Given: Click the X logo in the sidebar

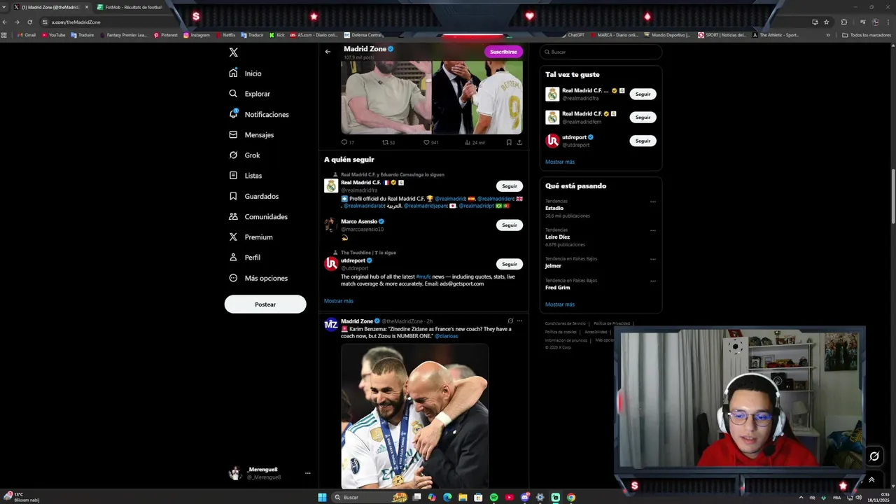Looking at the screenshot, I should [x=234, y=52].
